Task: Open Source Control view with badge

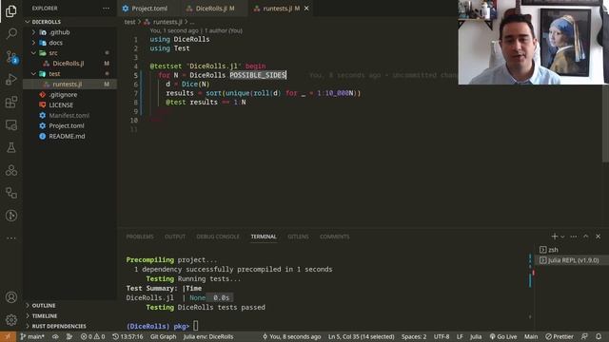Action: click(11, 57)
